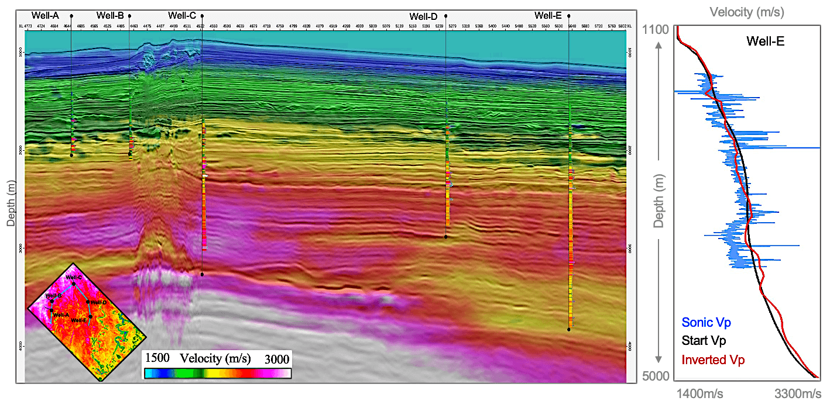The image size is (830, 408).
Task: Select Well-E dot on the inset map
Action: pyautogui.click(x=91, y=316)
